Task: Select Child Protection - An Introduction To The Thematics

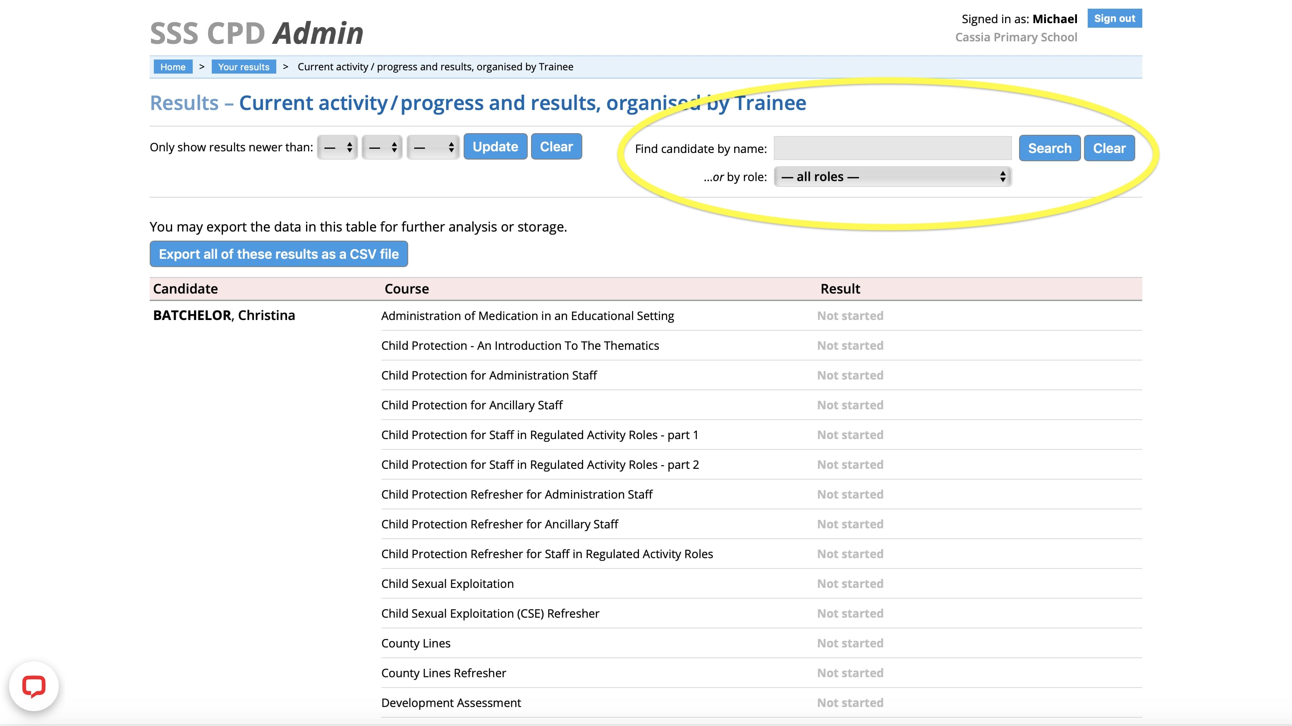Action: tap(519, 346)
